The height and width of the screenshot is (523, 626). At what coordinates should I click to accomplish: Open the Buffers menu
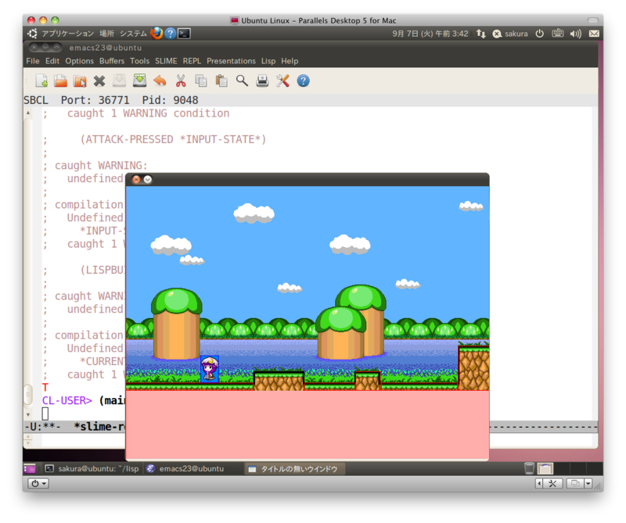coord(112,61)
